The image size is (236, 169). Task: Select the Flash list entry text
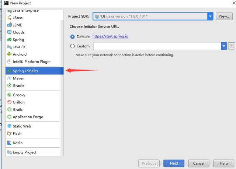17,133
